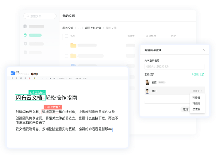Click the 共享空间名称 input field
This screenshot has width=216, height=158.
(174, 67)
